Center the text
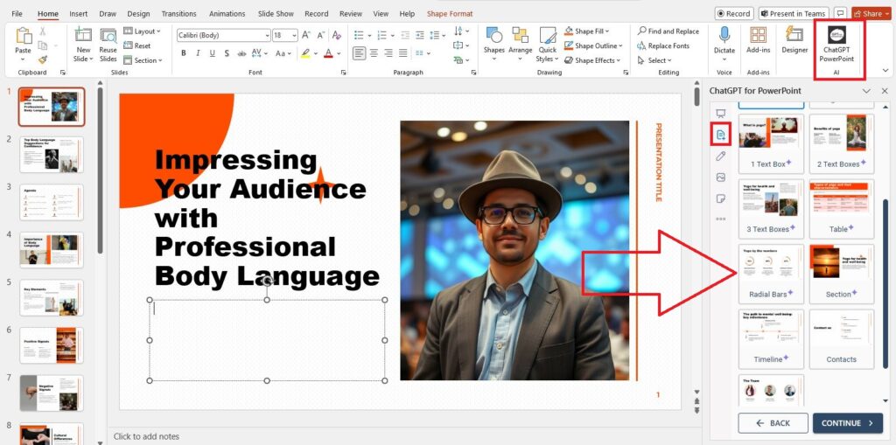896x445 pixels. pos(374,53)
